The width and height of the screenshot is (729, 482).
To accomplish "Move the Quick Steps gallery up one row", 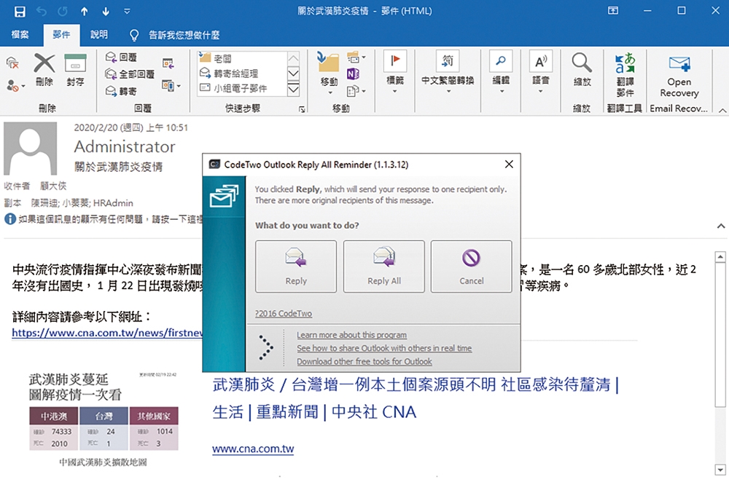I will pyautogui.click(x=293, y=58).
